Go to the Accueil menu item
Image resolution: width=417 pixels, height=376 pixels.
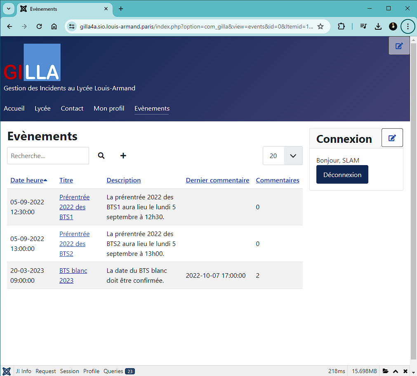[14, 109]
